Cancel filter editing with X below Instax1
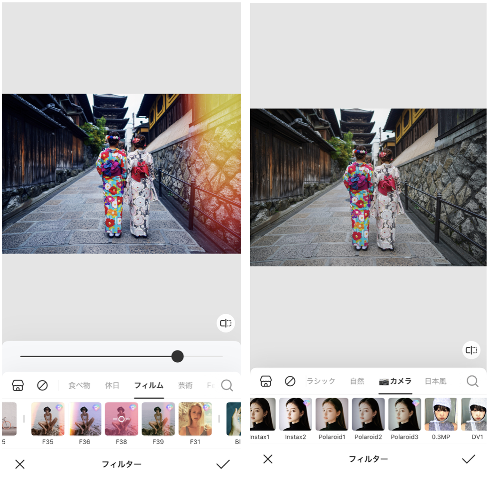 [268, 459]
